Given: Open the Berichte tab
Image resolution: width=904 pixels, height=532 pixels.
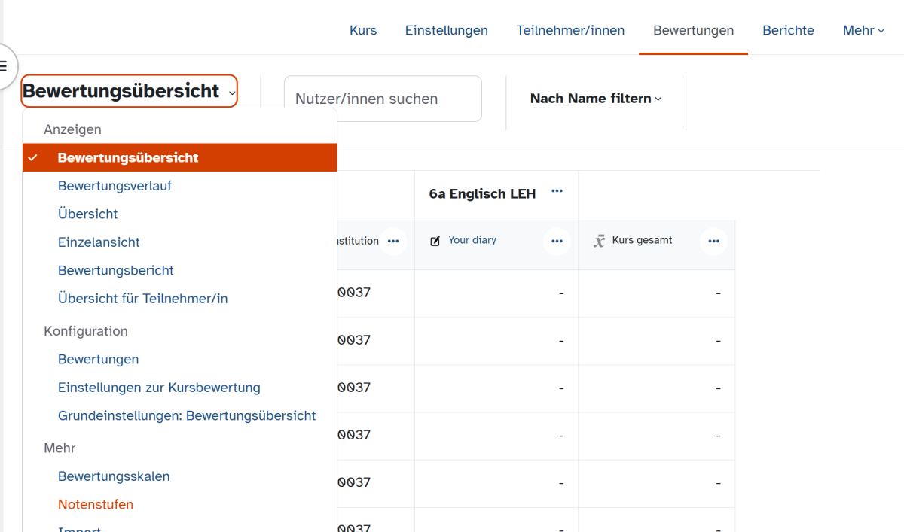Looking at the screenshot, I should pyautogui.click(x=788, y=31).
